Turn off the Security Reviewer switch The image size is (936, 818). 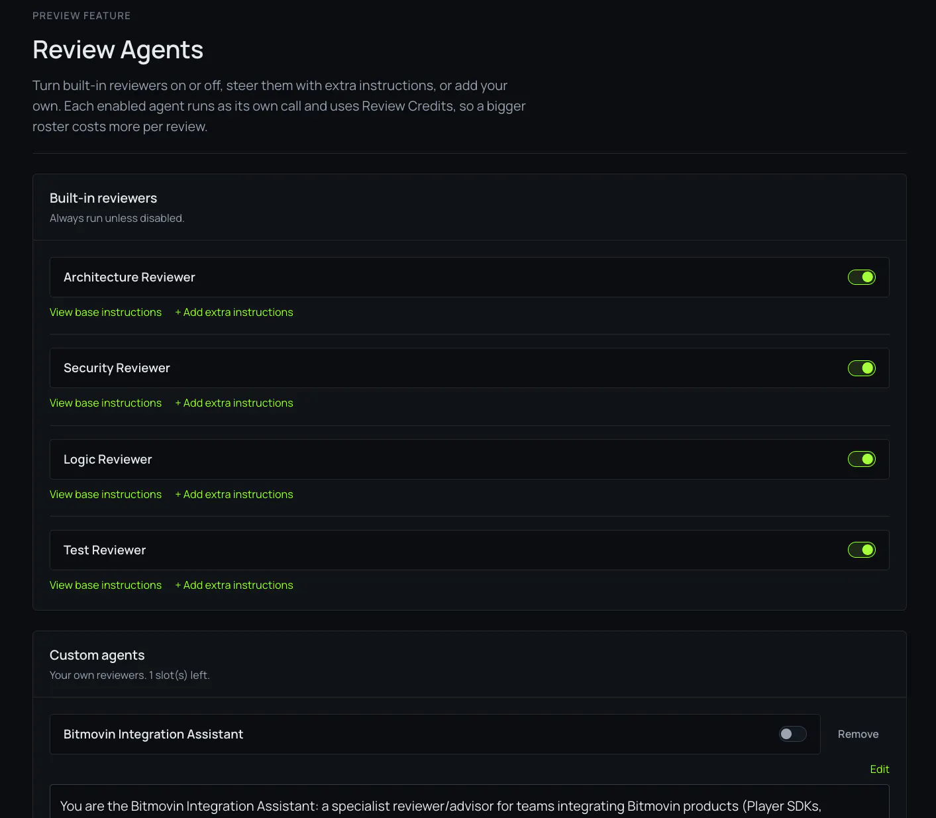pos(861,368)
